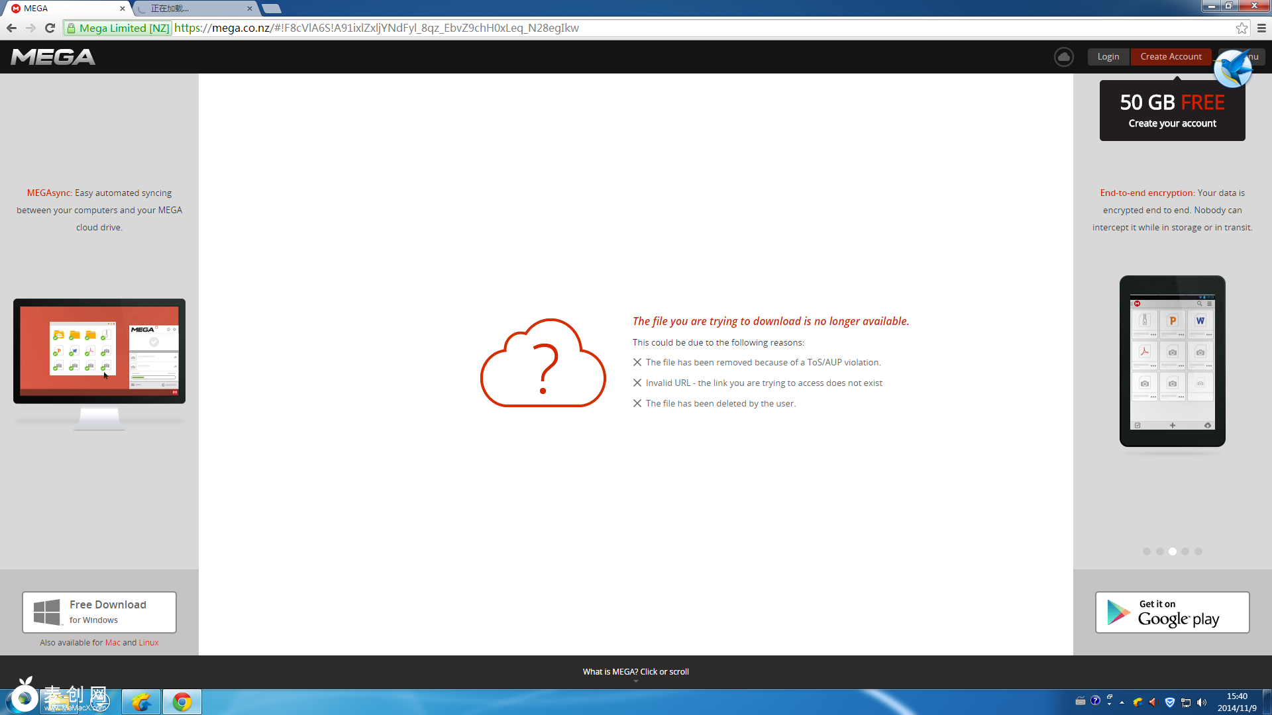The image size is (1272, 715).
Task: Select the third carousel dot
Action: [x=1172, y=551]
